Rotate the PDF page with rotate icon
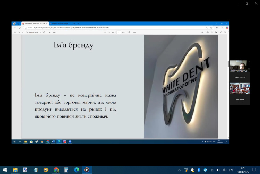 click(x=129, y=32)
